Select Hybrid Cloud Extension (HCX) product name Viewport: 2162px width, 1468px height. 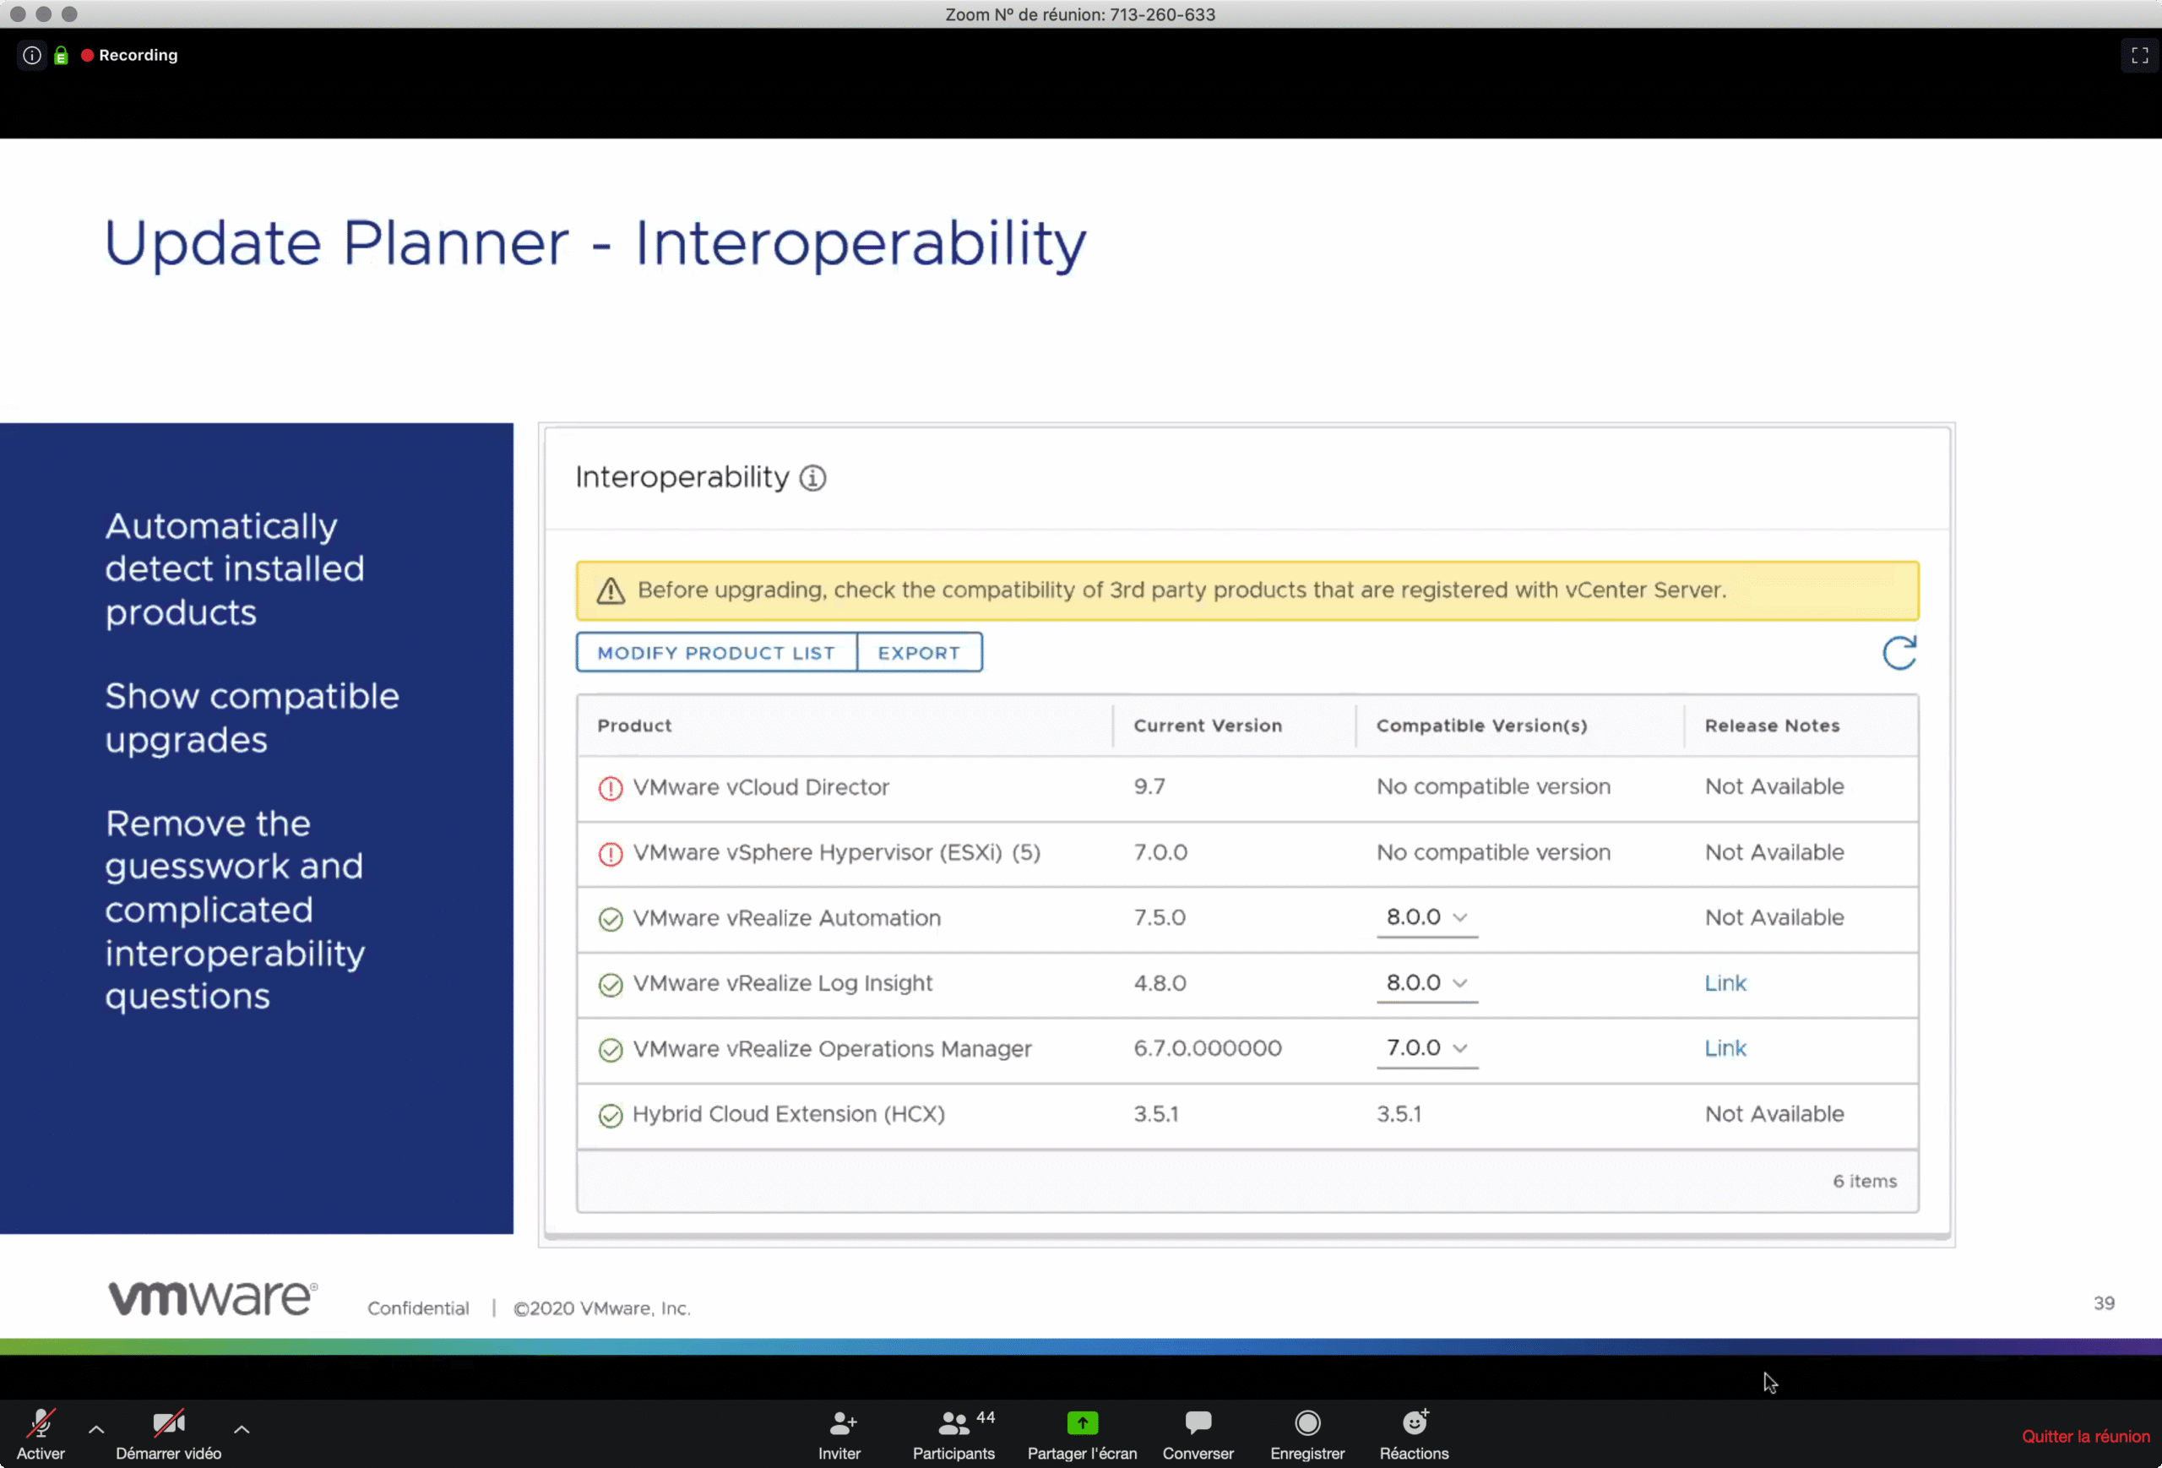tap(789, 1114)
